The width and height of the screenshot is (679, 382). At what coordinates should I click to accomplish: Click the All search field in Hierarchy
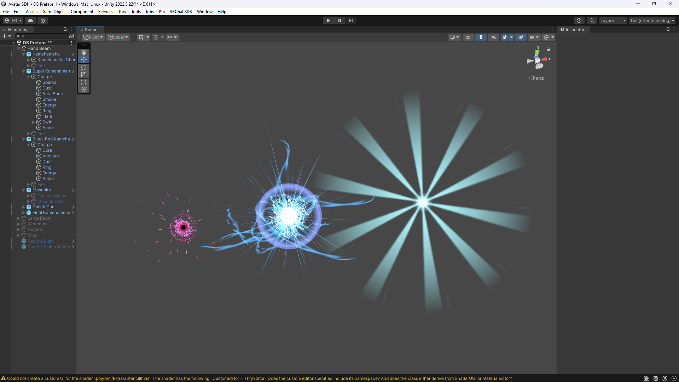(42, 36)
